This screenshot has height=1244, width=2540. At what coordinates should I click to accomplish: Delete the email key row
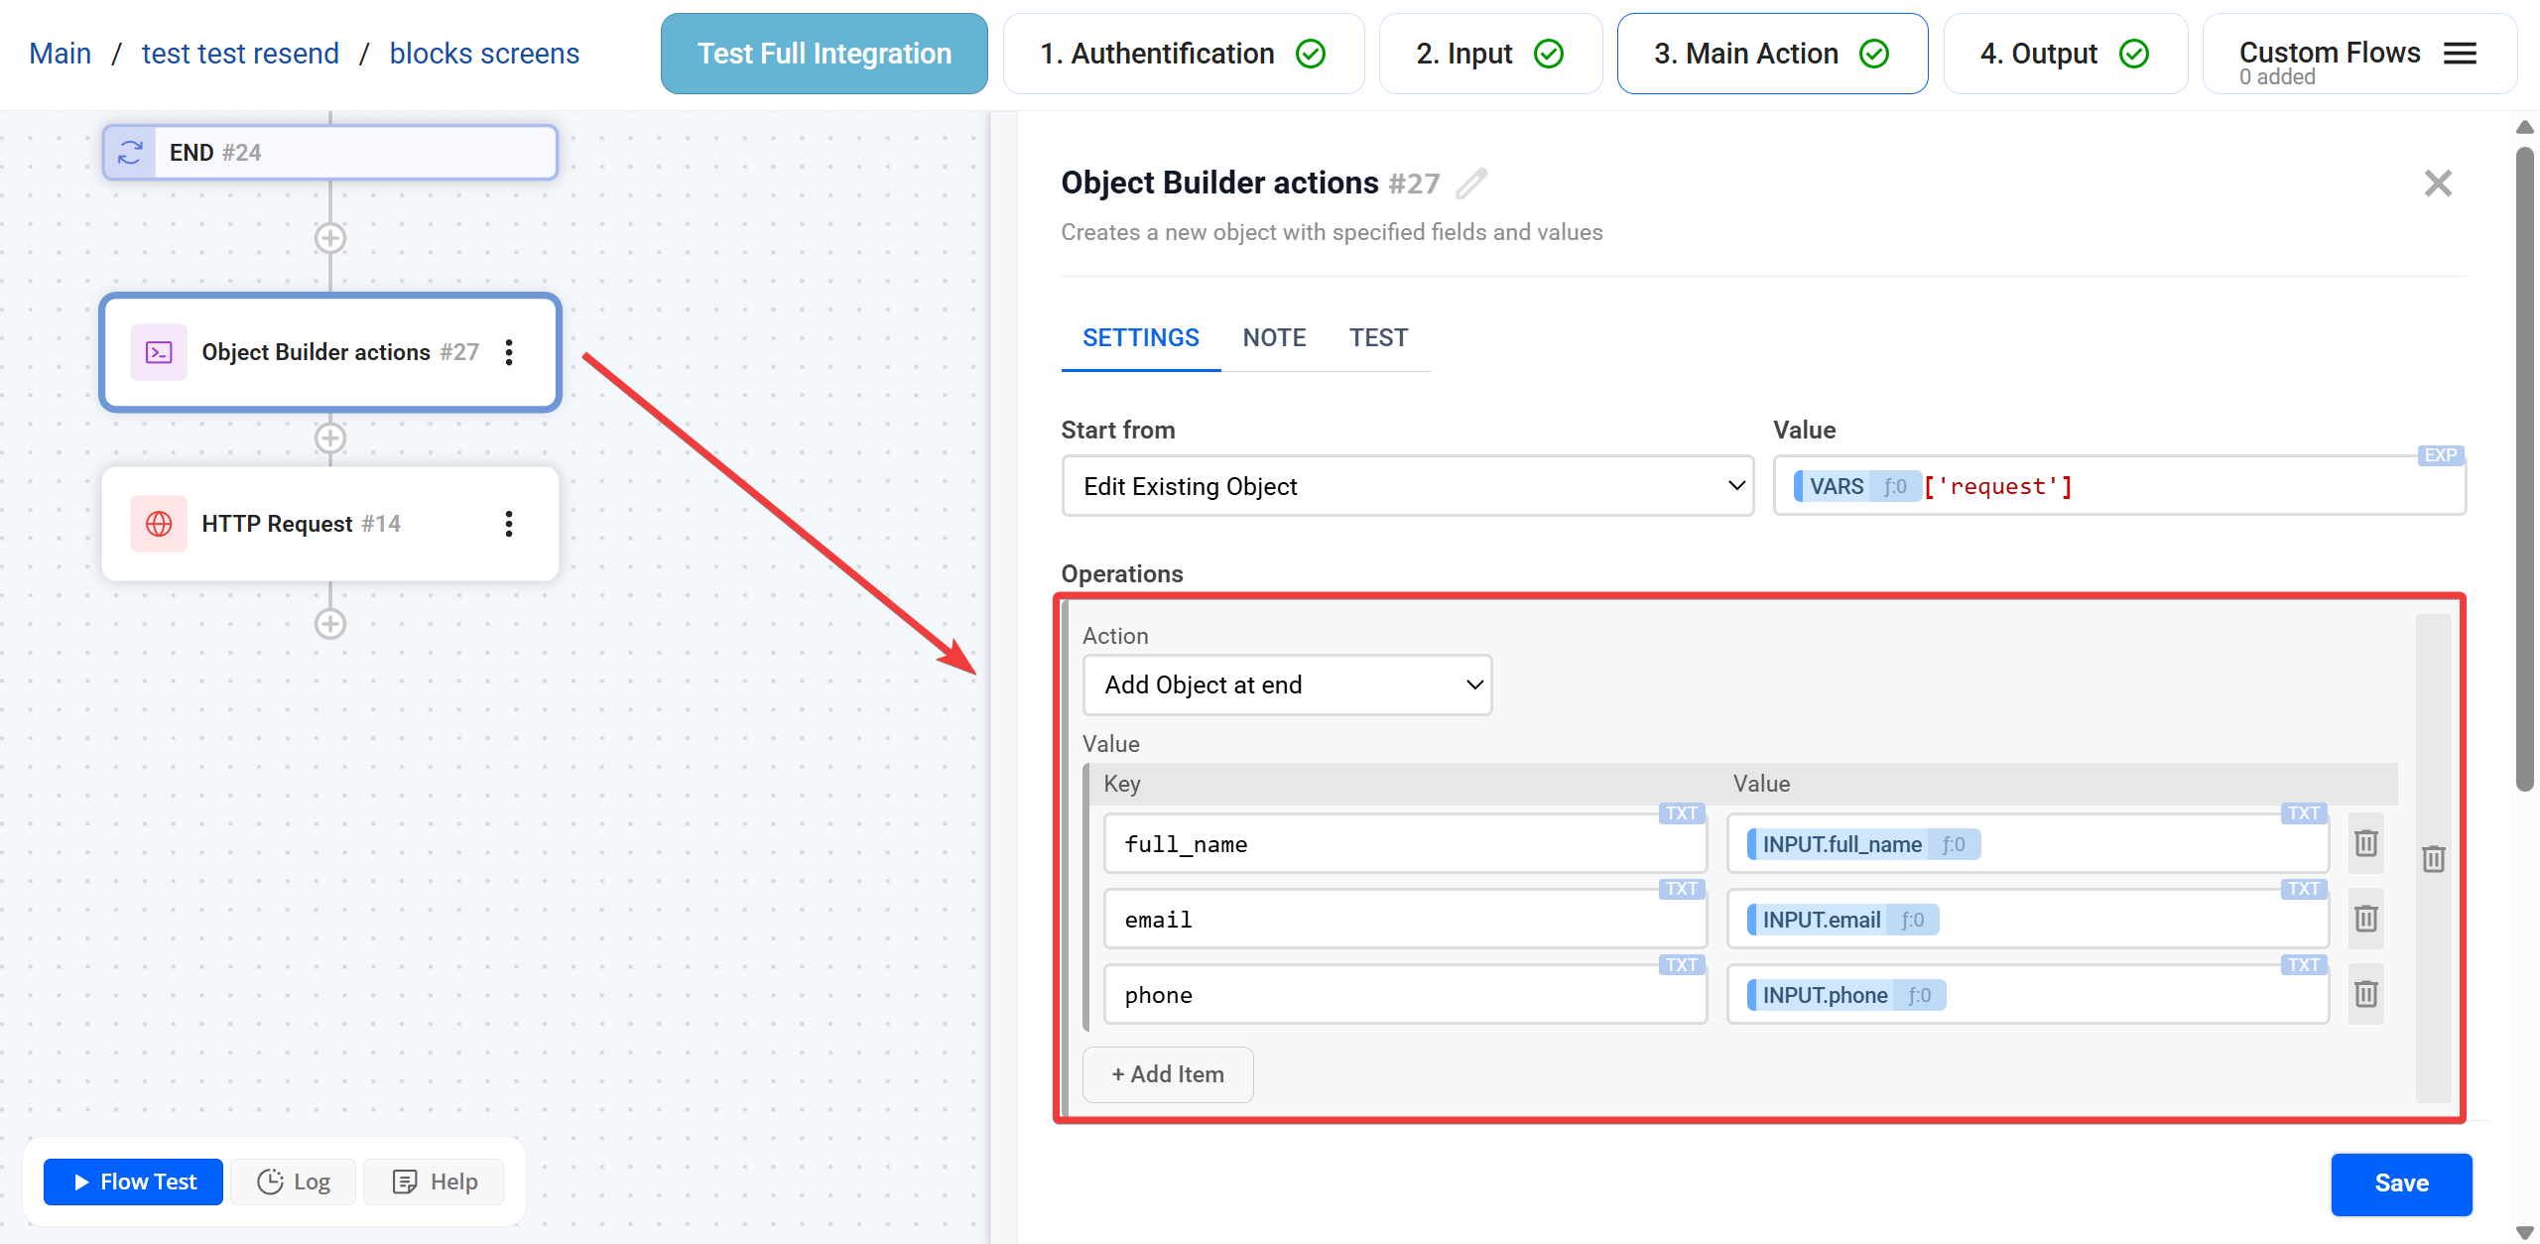2366,919
